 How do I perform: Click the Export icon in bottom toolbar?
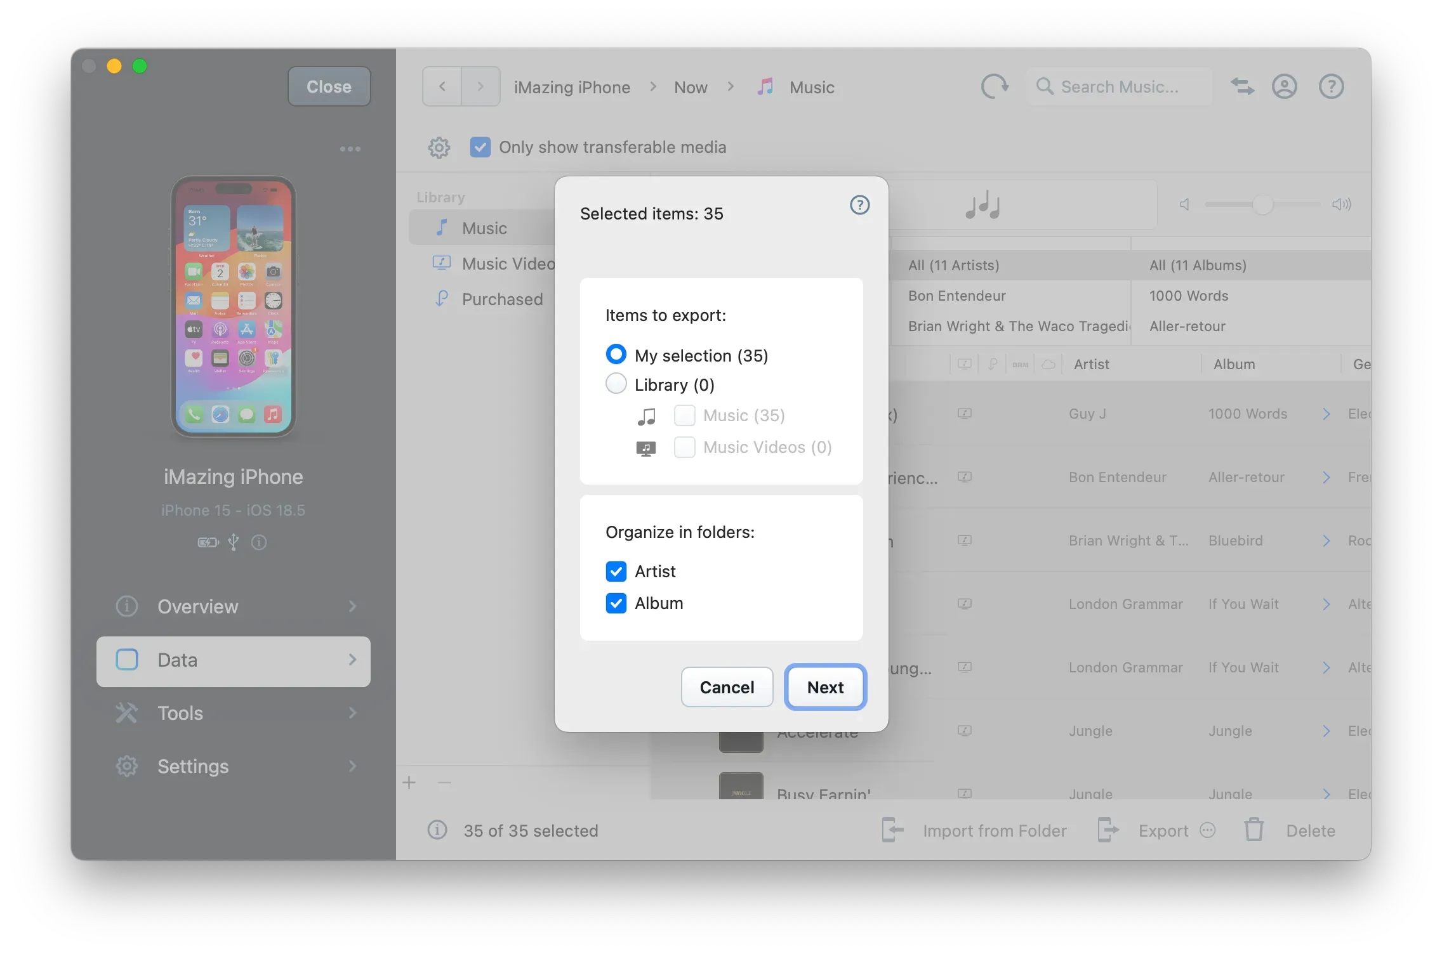coord(1108,830)
